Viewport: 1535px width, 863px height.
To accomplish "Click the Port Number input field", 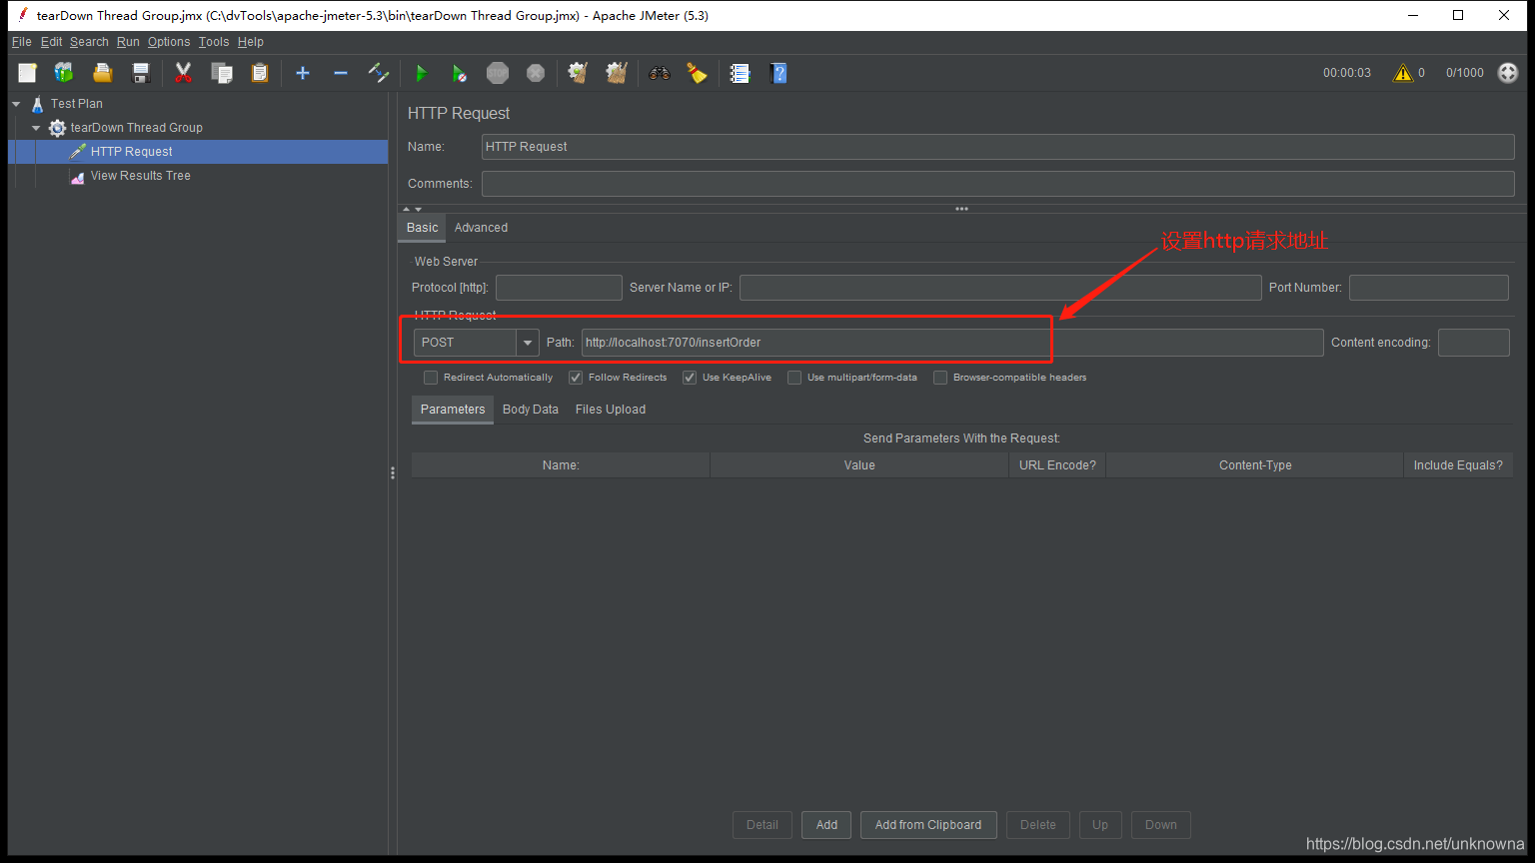I will [x=1429, y=288].
